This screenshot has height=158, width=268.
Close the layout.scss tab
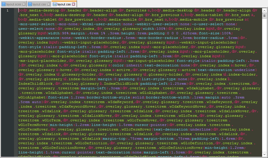click(x=24, y=4)
